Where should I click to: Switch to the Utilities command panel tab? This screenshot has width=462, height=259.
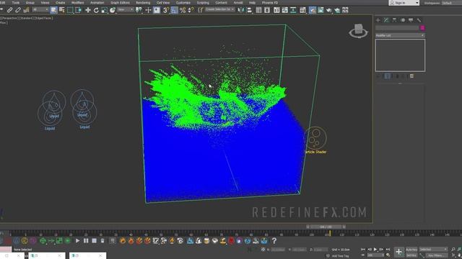419,20
